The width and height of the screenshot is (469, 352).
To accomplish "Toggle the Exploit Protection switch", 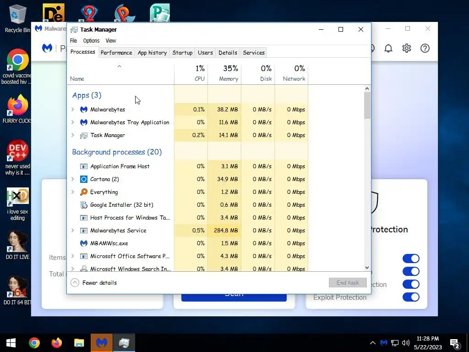I will [411, 297].
